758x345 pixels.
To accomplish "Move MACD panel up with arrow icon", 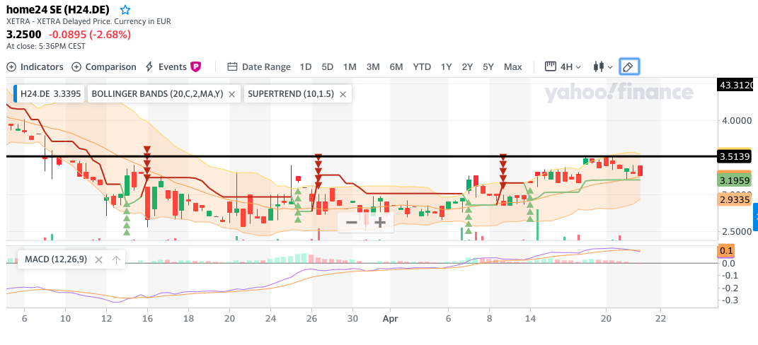I will click(x=116, y=259).
